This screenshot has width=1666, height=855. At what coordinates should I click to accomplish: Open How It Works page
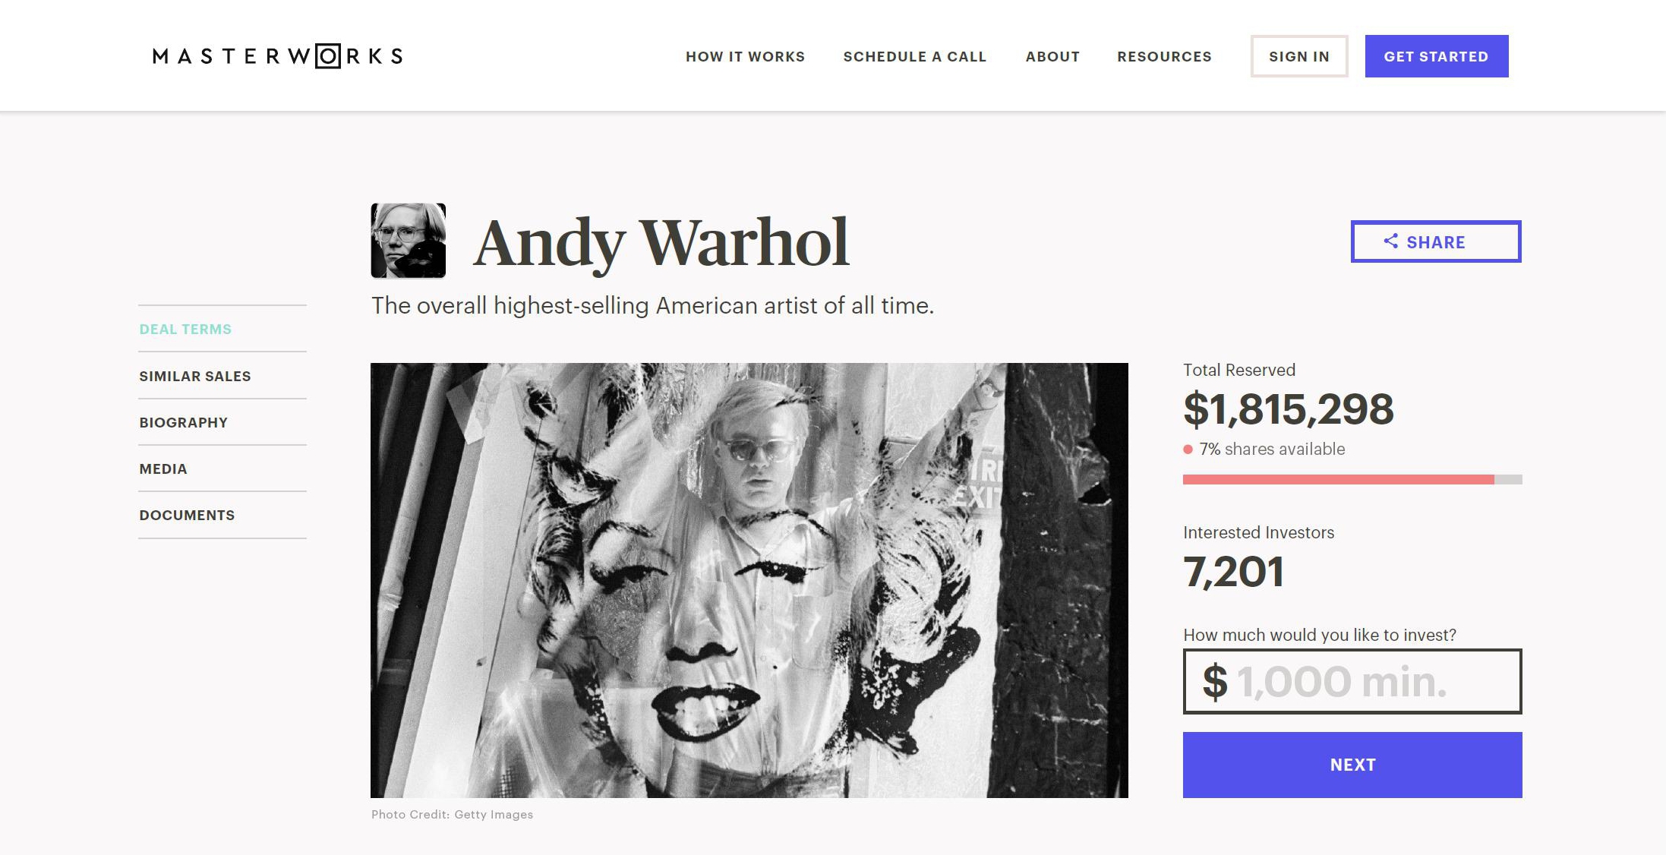click(745, 56)
